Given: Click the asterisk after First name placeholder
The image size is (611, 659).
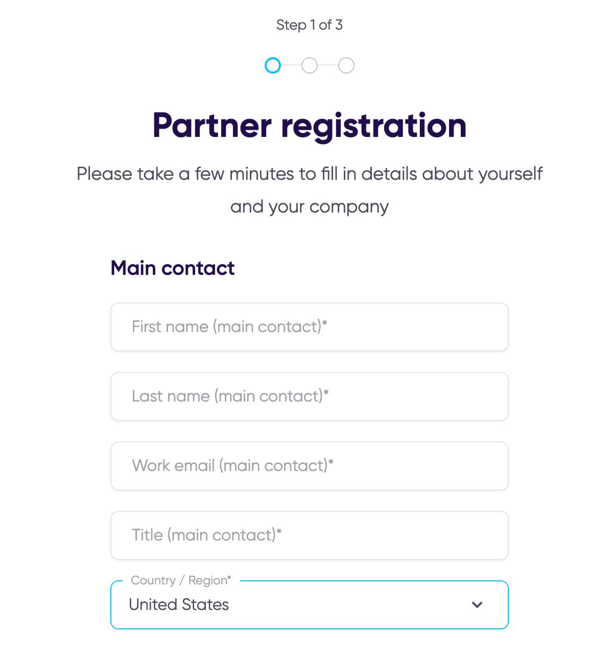Looking at the screenshot, I should coord(325,323).
